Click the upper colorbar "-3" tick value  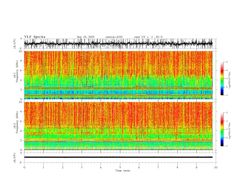point(226,62)
